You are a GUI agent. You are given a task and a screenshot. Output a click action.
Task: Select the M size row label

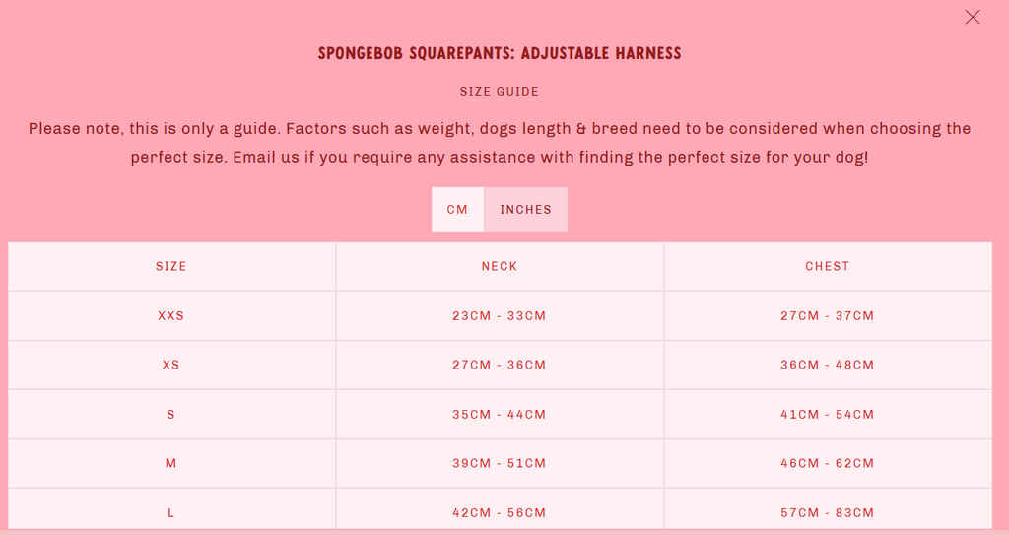coord(171,463)
